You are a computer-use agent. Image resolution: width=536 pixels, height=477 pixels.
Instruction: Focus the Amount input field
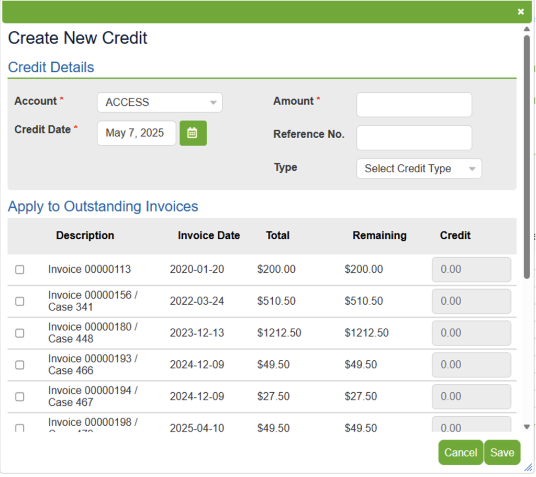coord(414,105)
